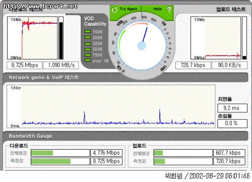
Task: Click the upload rate 90.0 KB/s
Action: 229,65
